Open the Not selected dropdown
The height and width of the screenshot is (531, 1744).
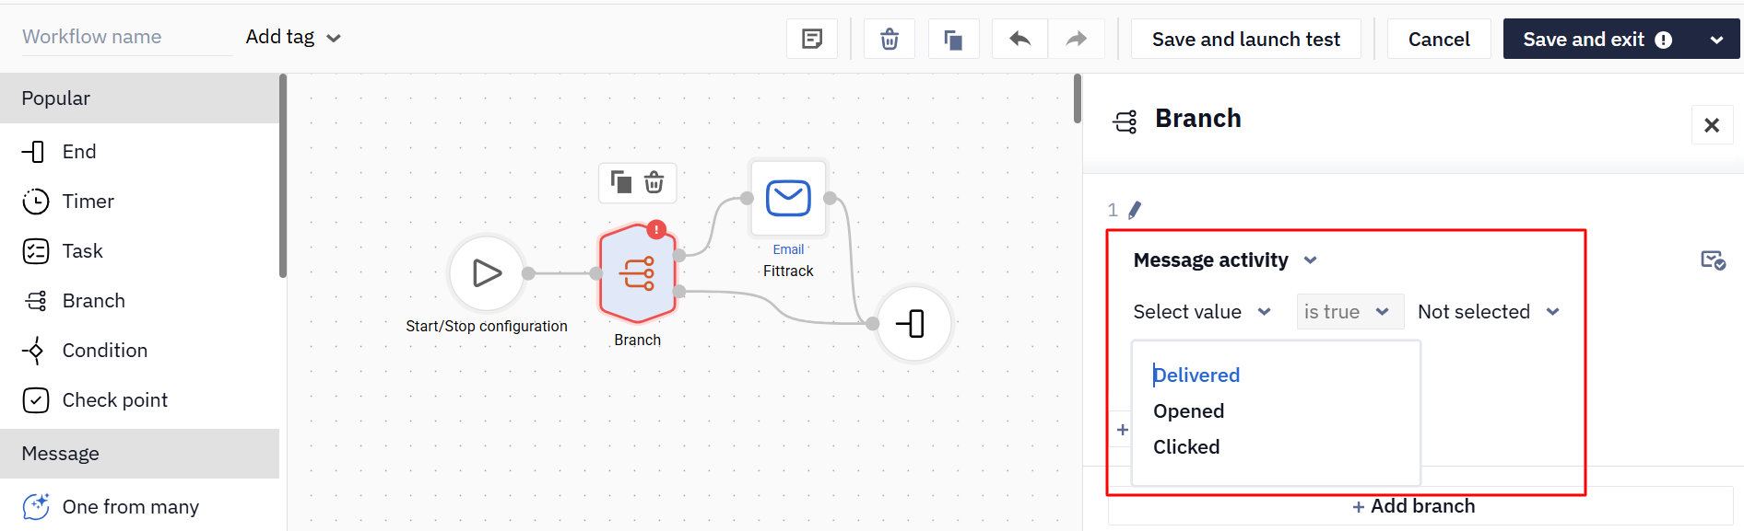click(x=1489, y=312)
